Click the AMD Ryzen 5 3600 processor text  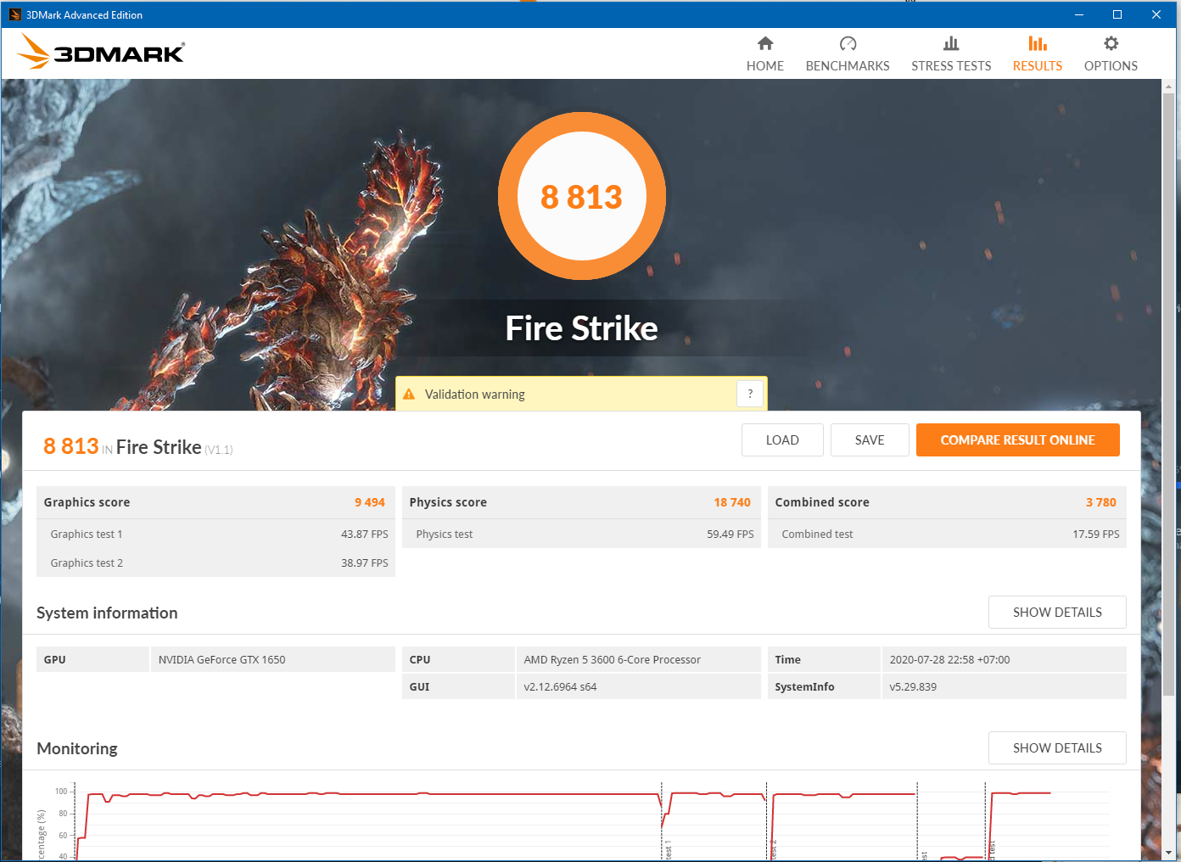613,660
